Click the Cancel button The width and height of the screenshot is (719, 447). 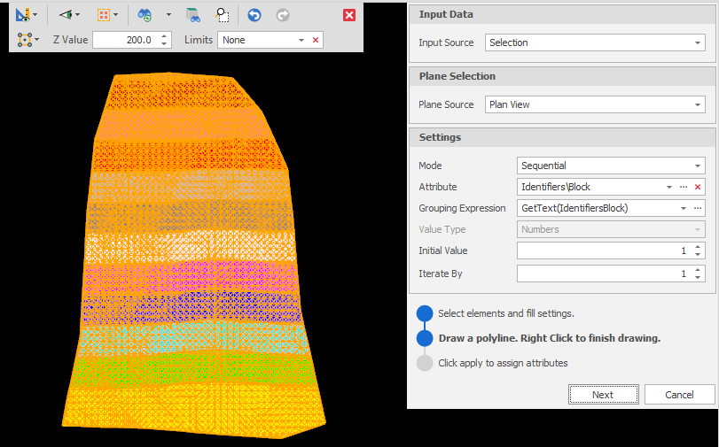[679, 395]
